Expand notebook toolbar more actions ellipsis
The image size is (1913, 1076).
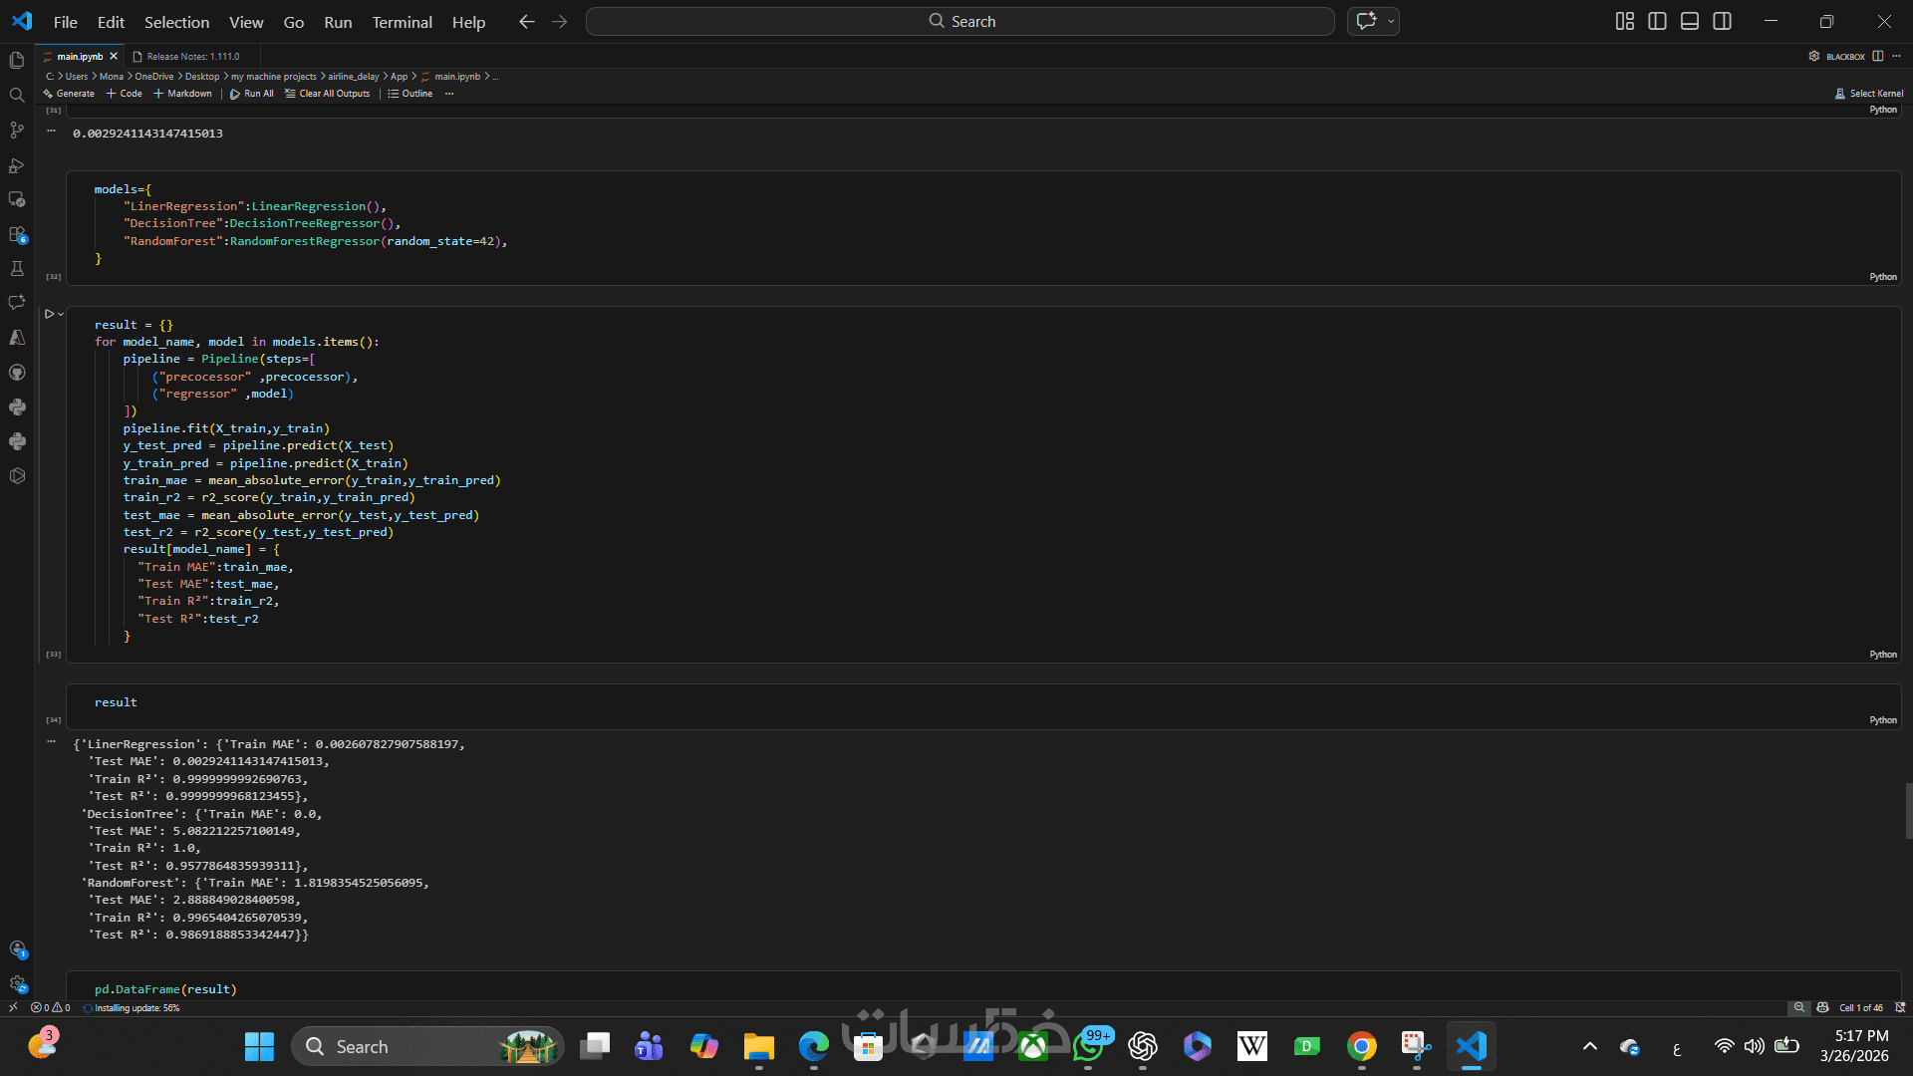pyautogui.click(x=449, y=94)
